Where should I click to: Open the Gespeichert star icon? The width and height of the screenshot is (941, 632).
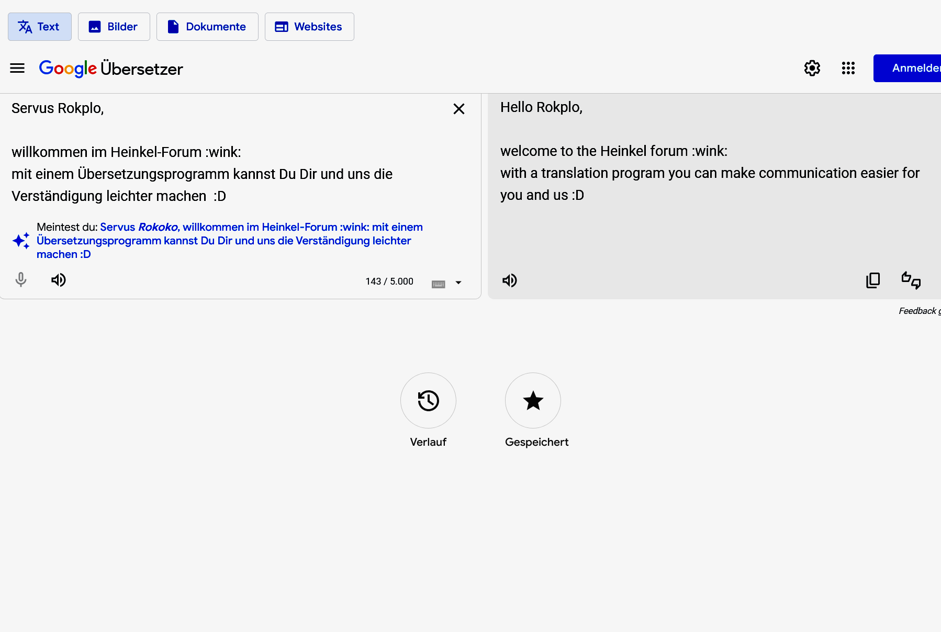click(x=533, y=401)
